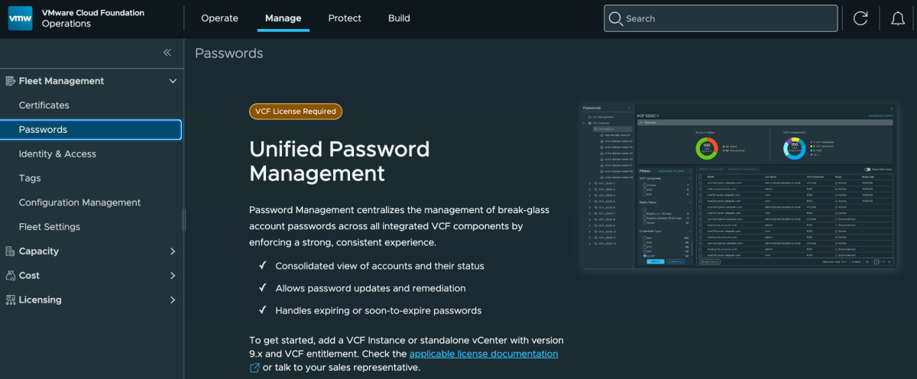Open the Protect top menu
The width and height of the screenshot is (917, 379).
coord(345,18)
